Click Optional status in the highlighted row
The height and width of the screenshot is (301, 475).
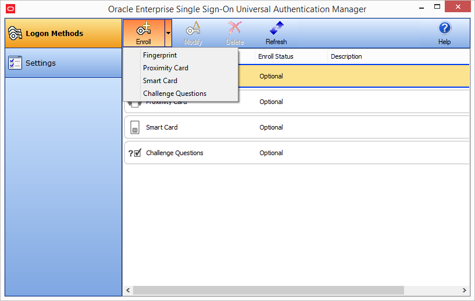coord(271,76)
